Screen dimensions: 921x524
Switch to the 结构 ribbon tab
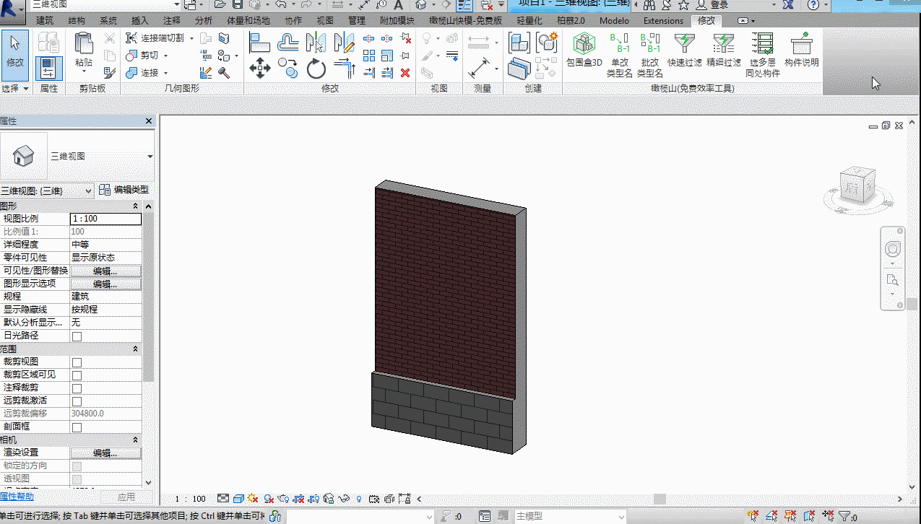pos(76,21)
